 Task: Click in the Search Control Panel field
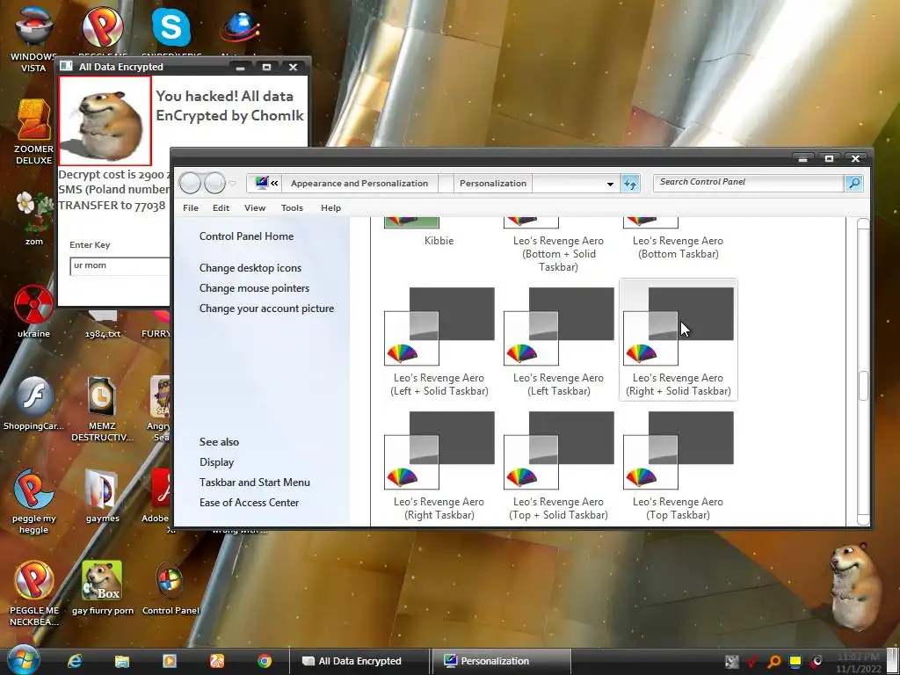coord(749,183)
